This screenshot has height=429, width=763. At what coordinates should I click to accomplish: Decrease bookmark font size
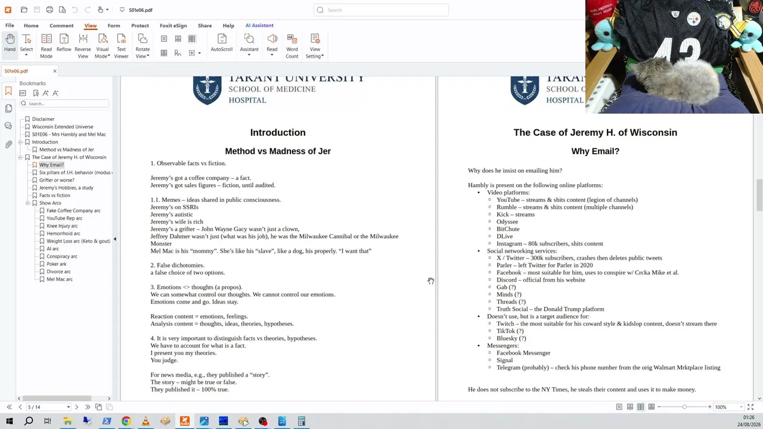tap(55, 93)
